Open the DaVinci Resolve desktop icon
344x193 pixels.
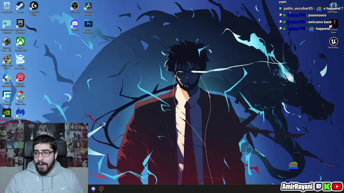(88, 9)
